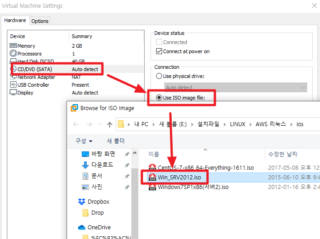Select Use physical drive radio button
320x239 pixels.
(x=159, y=76)
